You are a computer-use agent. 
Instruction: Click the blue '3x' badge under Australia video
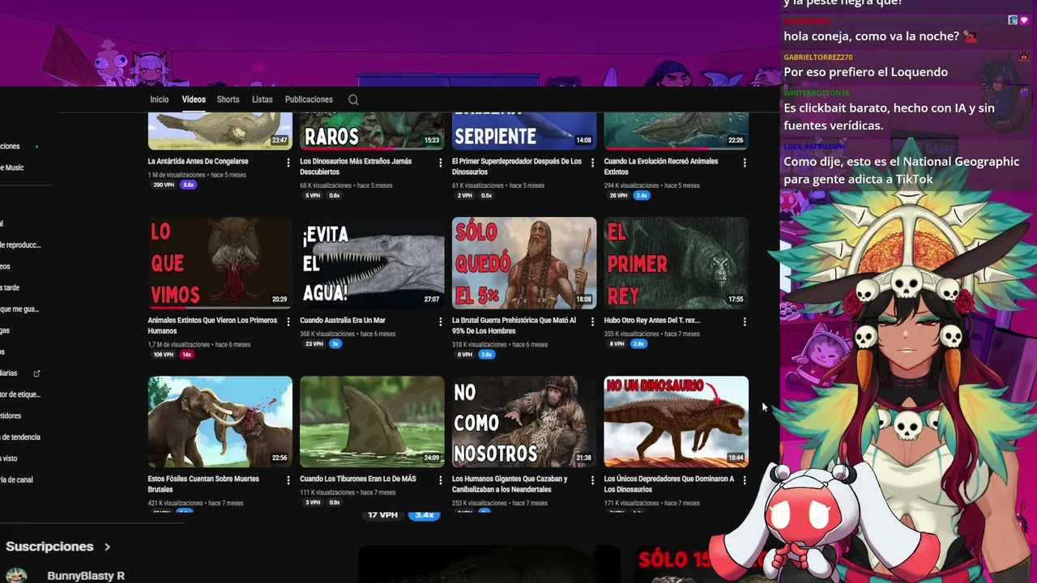(x=335, y=344)
